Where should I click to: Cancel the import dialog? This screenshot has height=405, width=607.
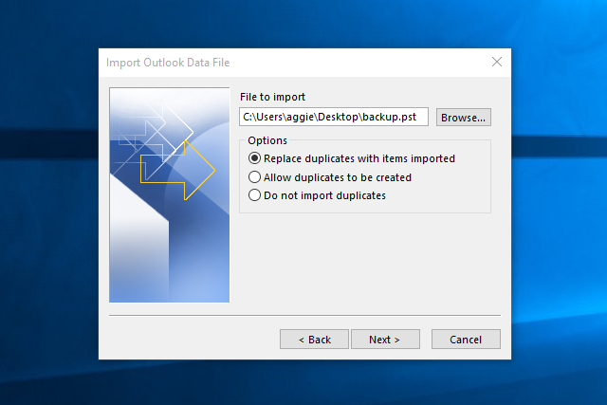coord(466,340)
